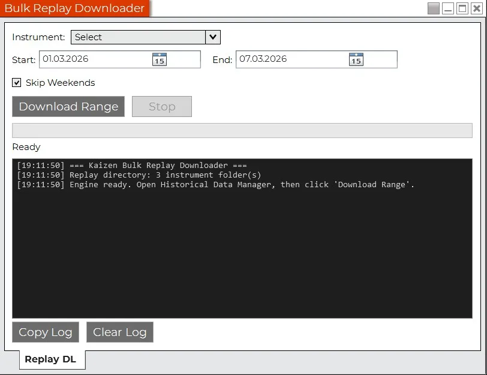Click the gray square icon in title bar
Viewport: 487px width, 375px height.
433,8
